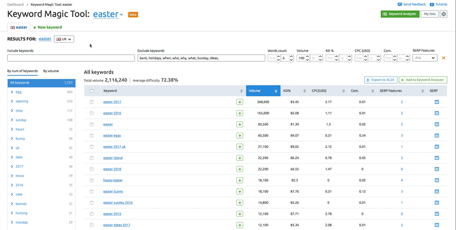The image size is (456, 230).
Task: Go to Dashboard breadcrumb
Action: [15, 5]
